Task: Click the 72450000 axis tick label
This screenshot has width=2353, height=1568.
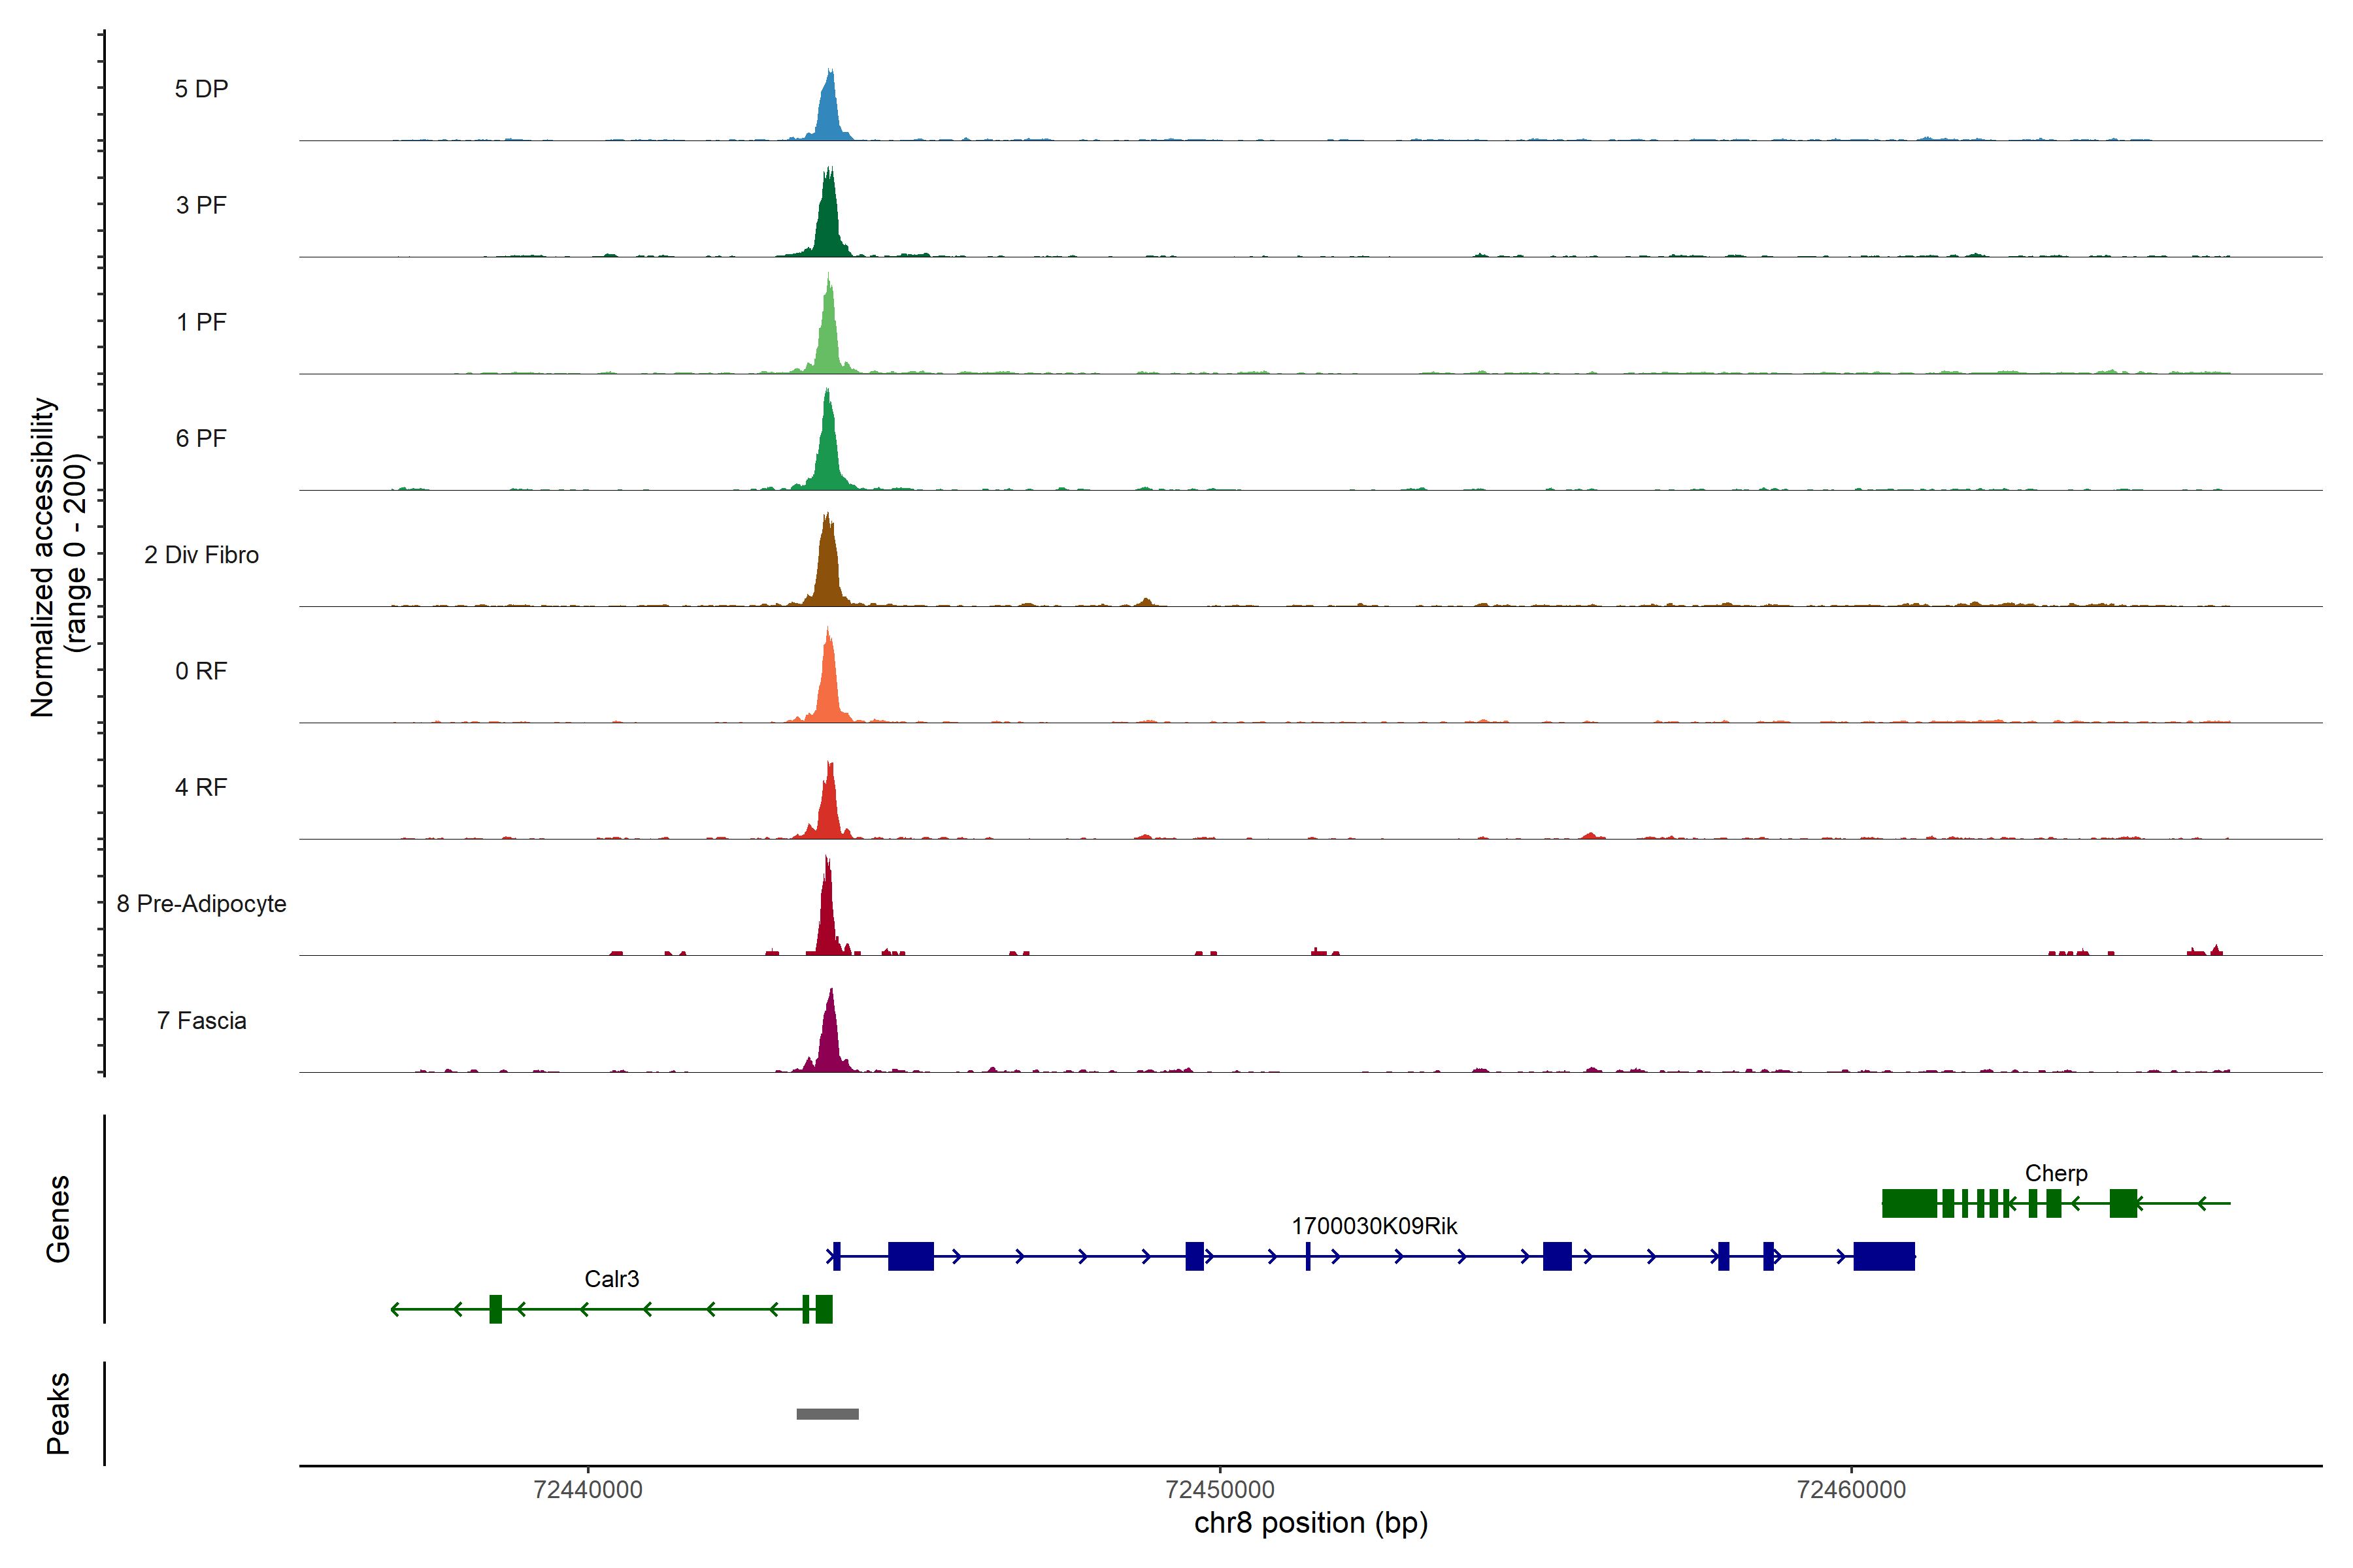Action: click(x=1220, y=1490)
